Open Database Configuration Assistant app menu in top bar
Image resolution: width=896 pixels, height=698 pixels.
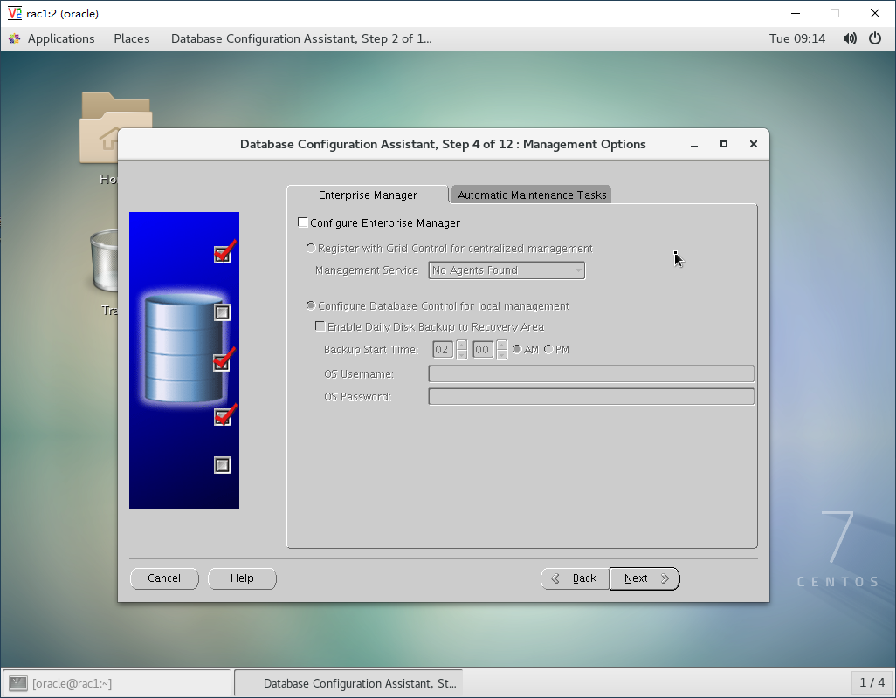pos(301,38)
